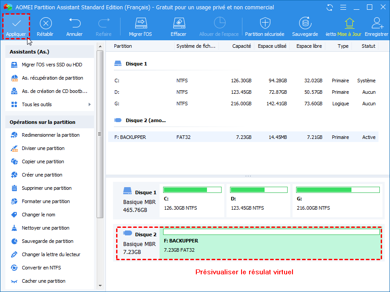Screen dimensions: 390x292
Task: Collapse Opérations sur la partition header
Action: (50, 122)
